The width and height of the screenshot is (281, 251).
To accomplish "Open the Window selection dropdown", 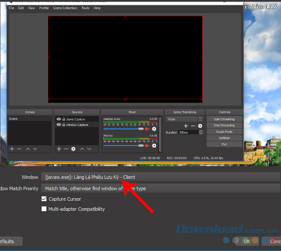I will pyautogui.click(x=160, y=177).
